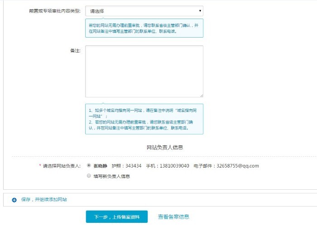Image resolution: width=317 pixels, height=226 pixels.
Task: Click the 护照：343434 passport text
Action: pyautogui.click(x=126, y=166)
